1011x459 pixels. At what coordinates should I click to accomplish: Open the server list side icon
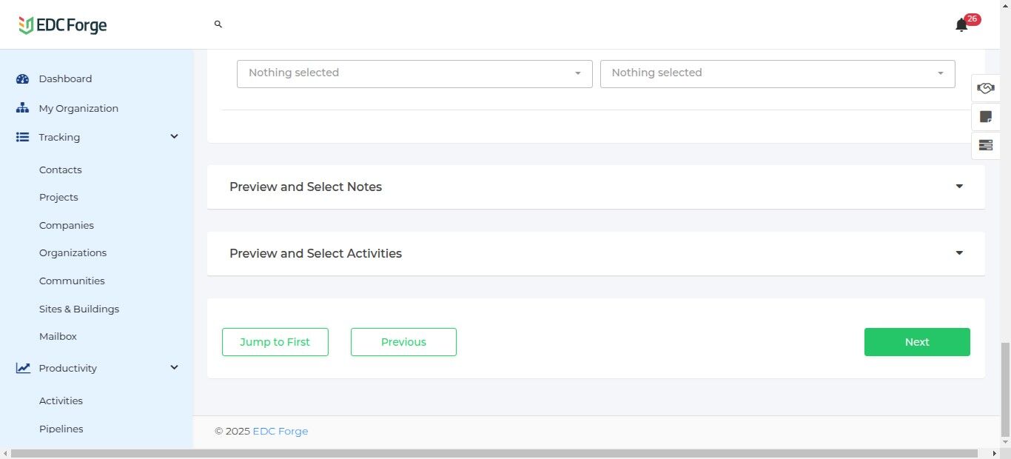pos(985,145)
